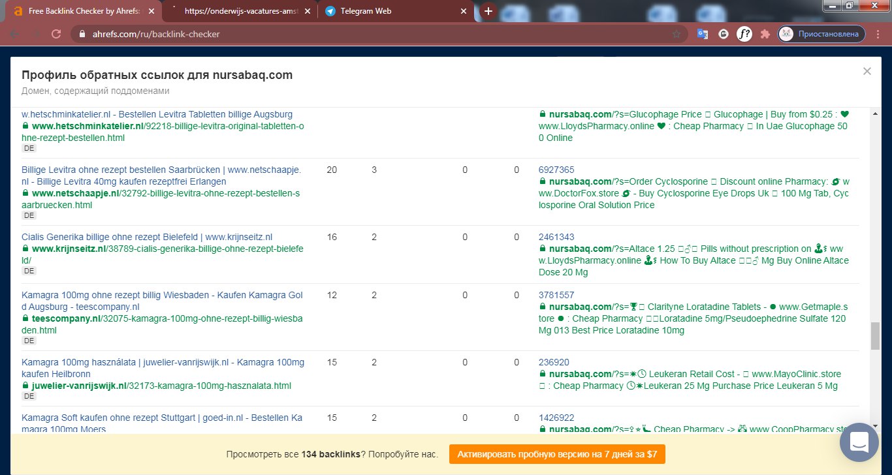The height and width of the screenshot is (475, 892).
Task: Open the f? font extension icon
Action: 744,34
